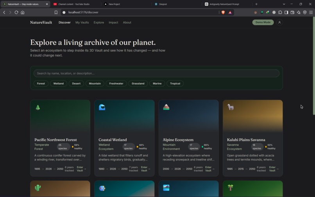The width and height of the screenshot is (315, 197).
Task: Click the 7 years tracked label
Action: point(133,169)
